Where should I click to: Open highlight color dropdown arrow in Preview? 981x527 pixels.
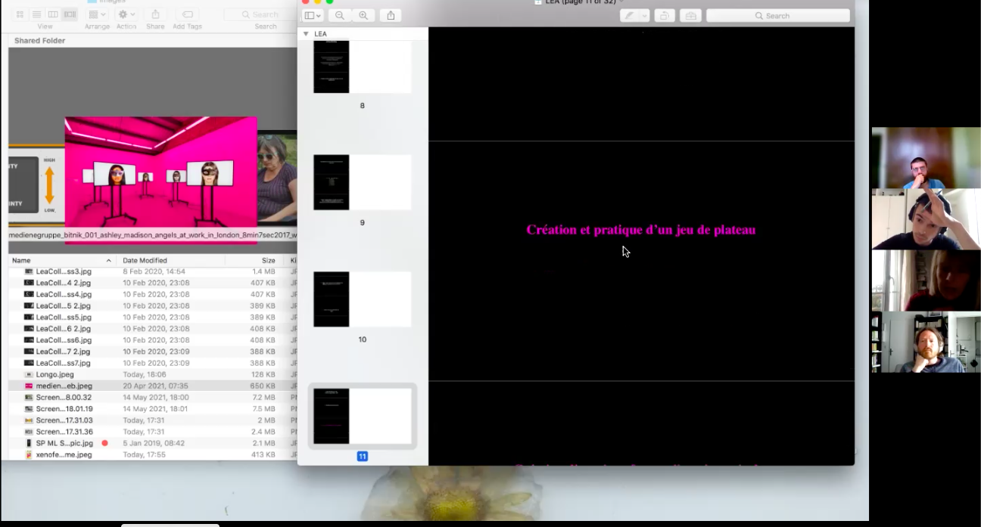pos(645,15)
